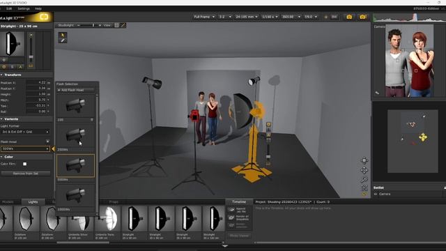Click the Add Flash Head button
The height and width of the screenshot is (251, 446).
75,90
